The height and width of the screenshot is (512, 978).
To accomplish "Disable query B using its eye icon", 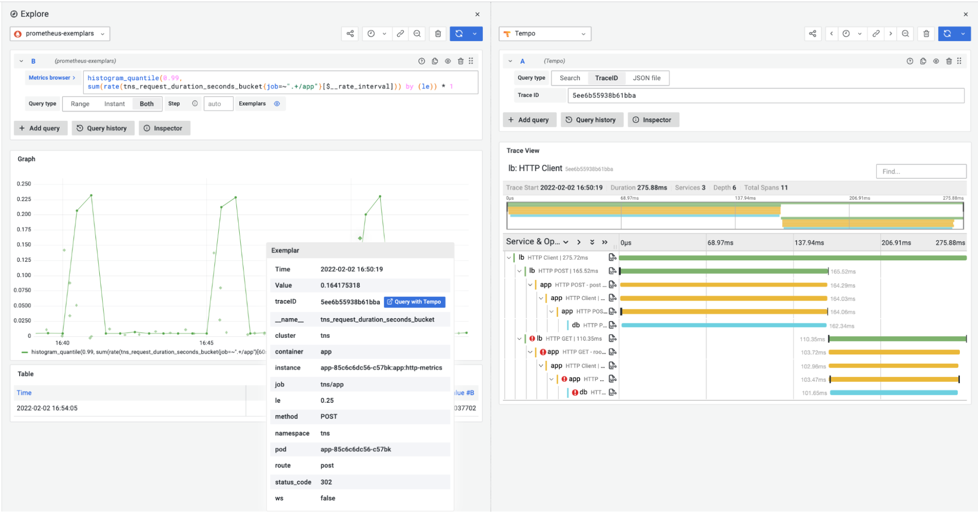I will pyautogui.click(x=448, y=61).
